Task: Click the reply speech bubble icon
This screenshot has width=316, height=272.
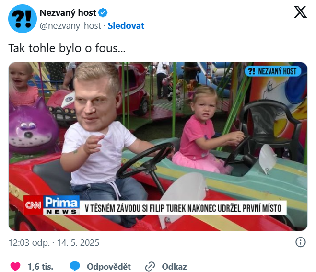Action: pos(75,266)
